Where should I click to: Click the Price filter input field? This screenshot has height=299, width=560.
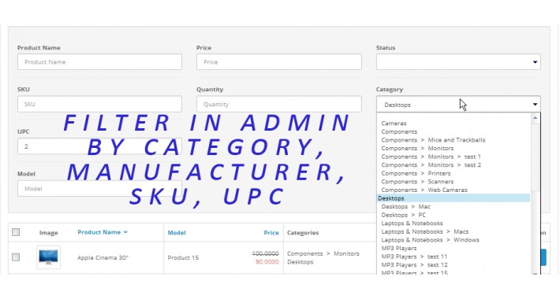[x=279, y=62]
